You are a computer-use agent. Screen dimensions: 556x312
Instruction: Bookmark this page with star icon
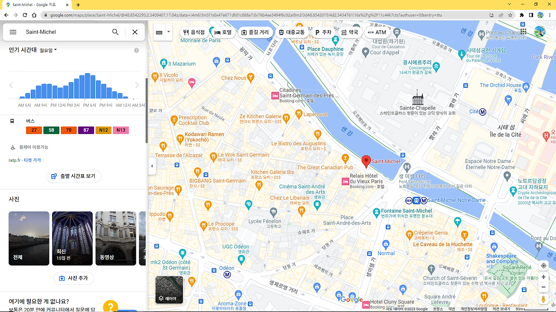510,15
